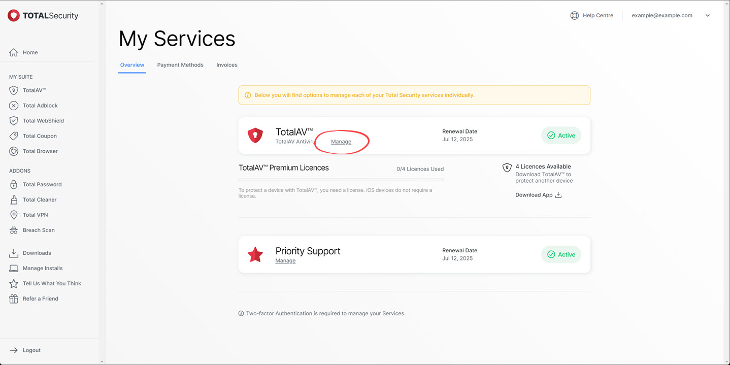730x365 pixels.
Task: Open Total VPN under Addons
Action: [x=35, y=215]
